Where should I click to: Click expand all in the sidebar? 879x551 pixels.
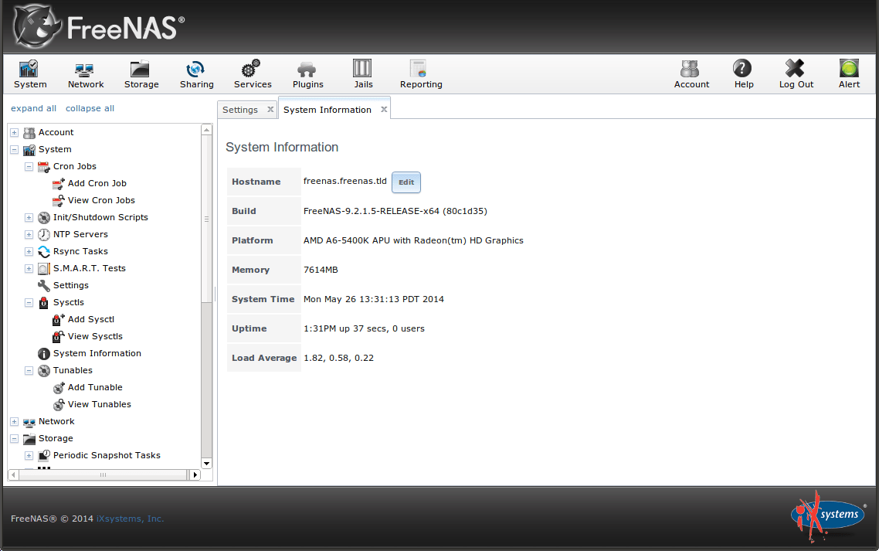(33, 107)
